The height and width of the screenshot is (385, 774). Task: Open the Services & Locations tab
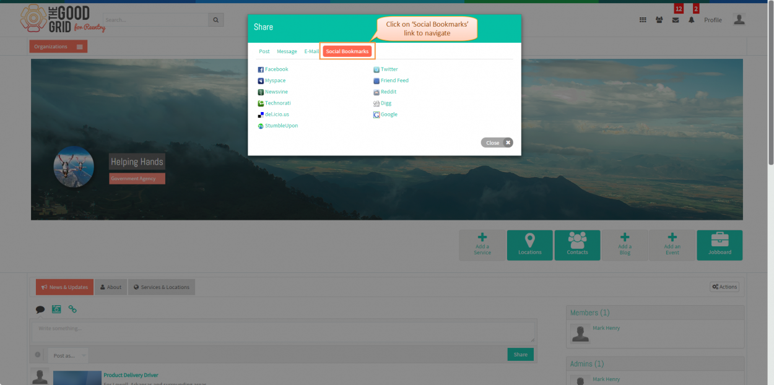(162, 287)
